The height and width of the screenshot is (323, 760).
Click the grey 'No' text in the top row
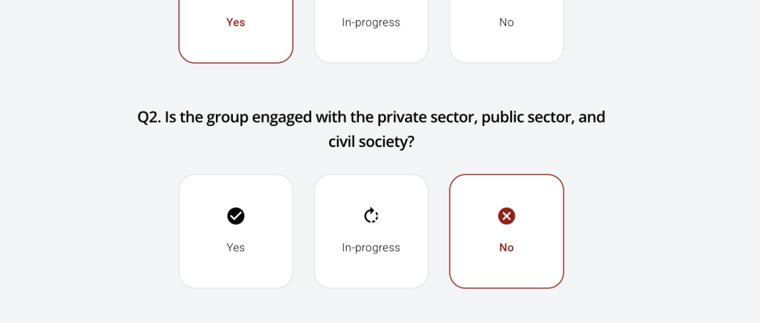click(506, 23)
